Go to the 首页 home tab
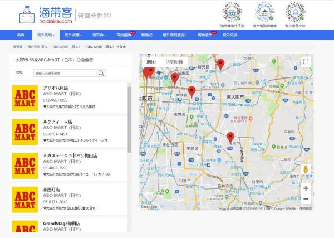 (21, 35)
